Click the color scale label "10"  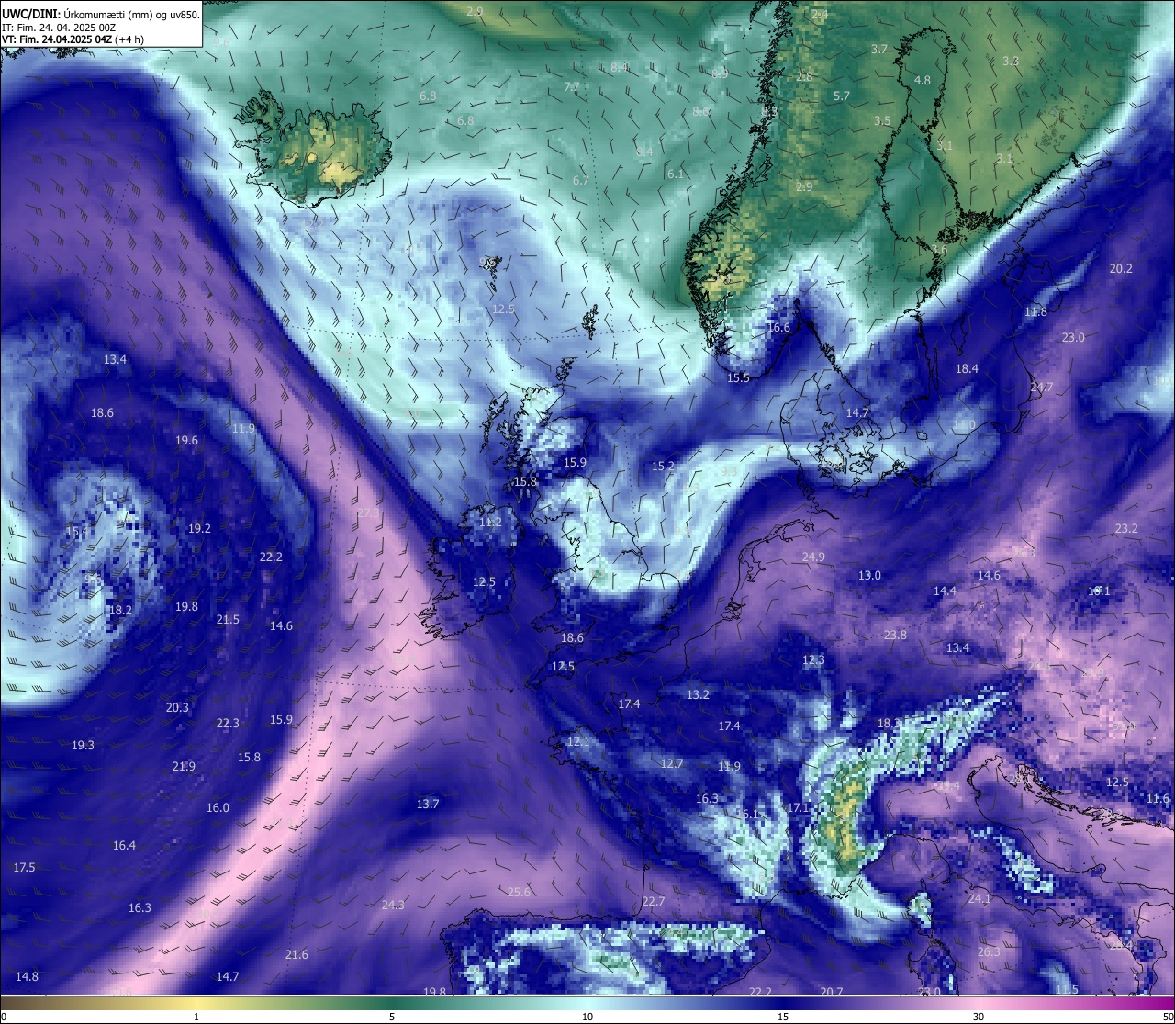[x=587, y=1017]
